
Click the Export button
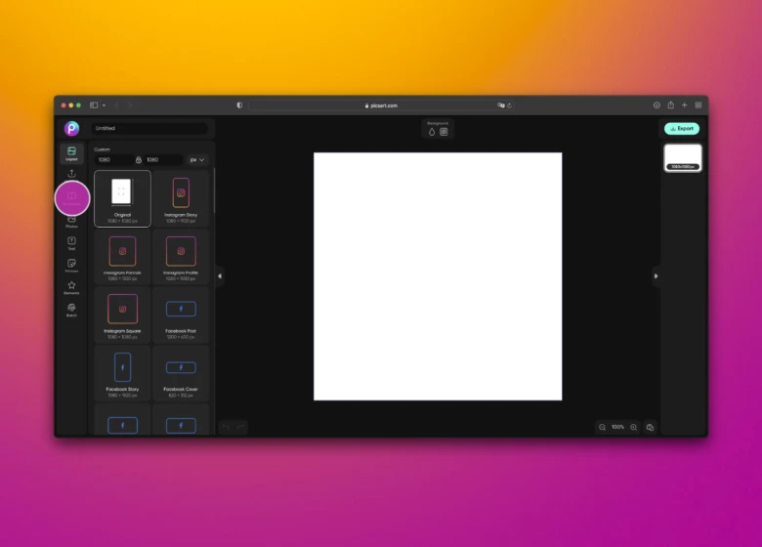pos(681,128)
